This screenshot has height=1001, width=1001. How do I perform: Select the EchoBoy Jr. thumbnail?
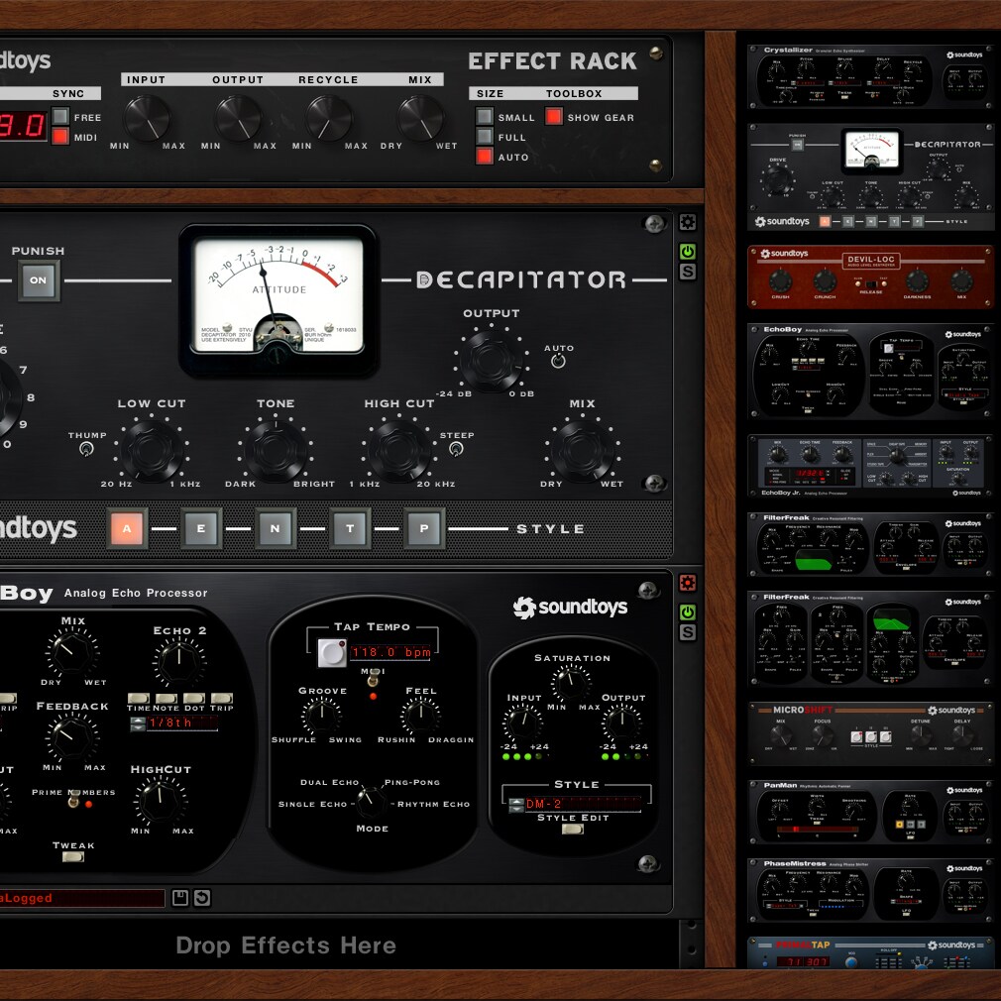coord(870,466)
